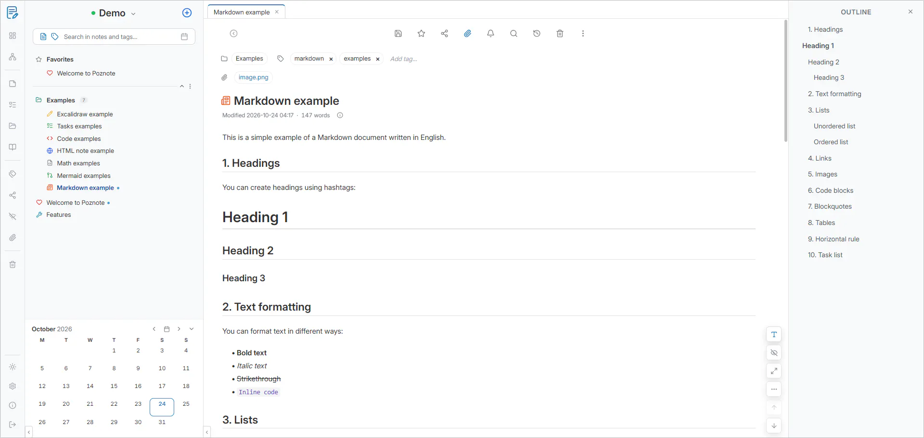Open the image.png attachment link
The height and width of the screenshot is (438, 924).
pyautogui.click(x=254, y=77)
